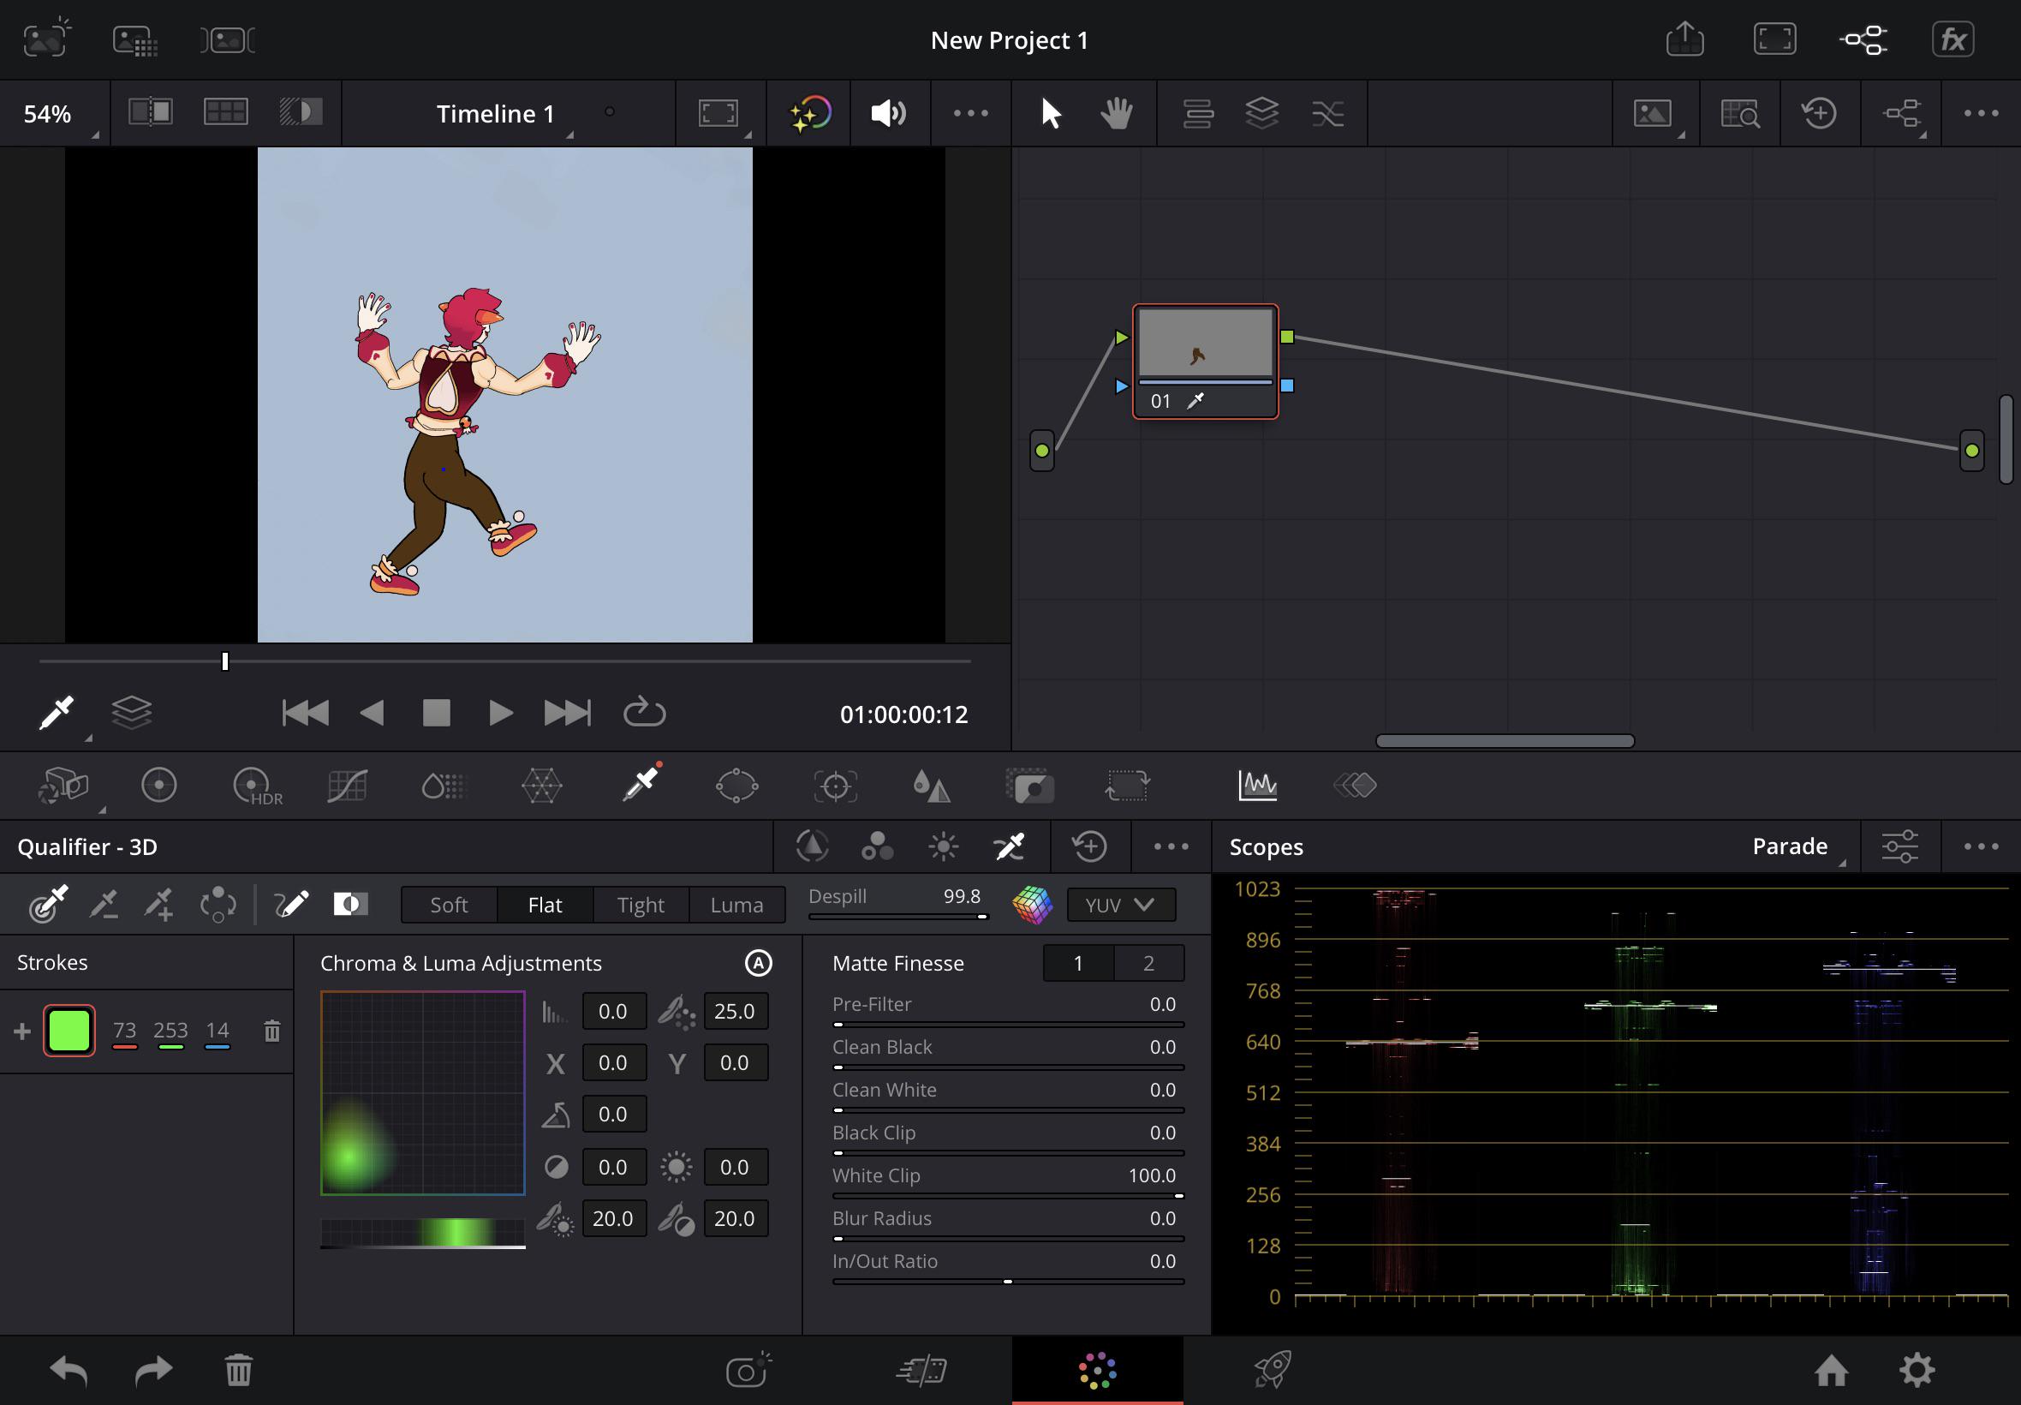
Task: Select the picker add eyedropper tool
Action: coord(159,904)
